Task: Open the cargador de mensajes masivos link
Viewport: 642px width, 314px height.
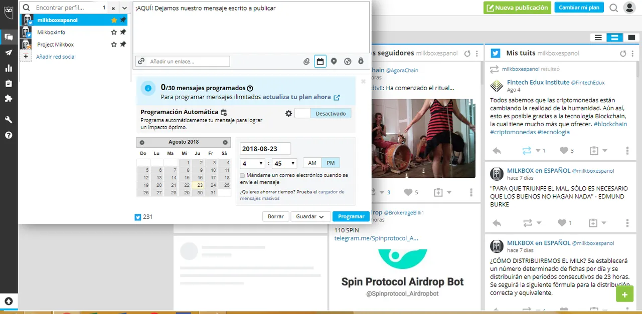Action: [x=292, y=195]
